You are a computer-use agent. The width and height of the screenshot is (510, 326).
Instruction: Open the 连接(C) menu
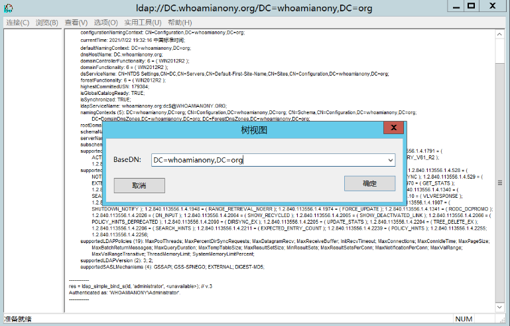coord(17,23)
